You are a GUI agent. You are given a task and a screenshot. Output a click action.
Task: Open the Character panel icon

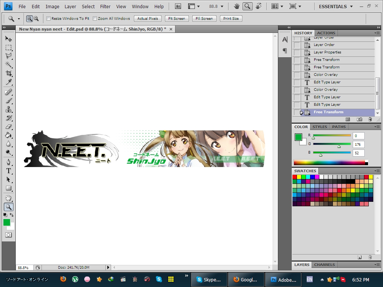285,40
